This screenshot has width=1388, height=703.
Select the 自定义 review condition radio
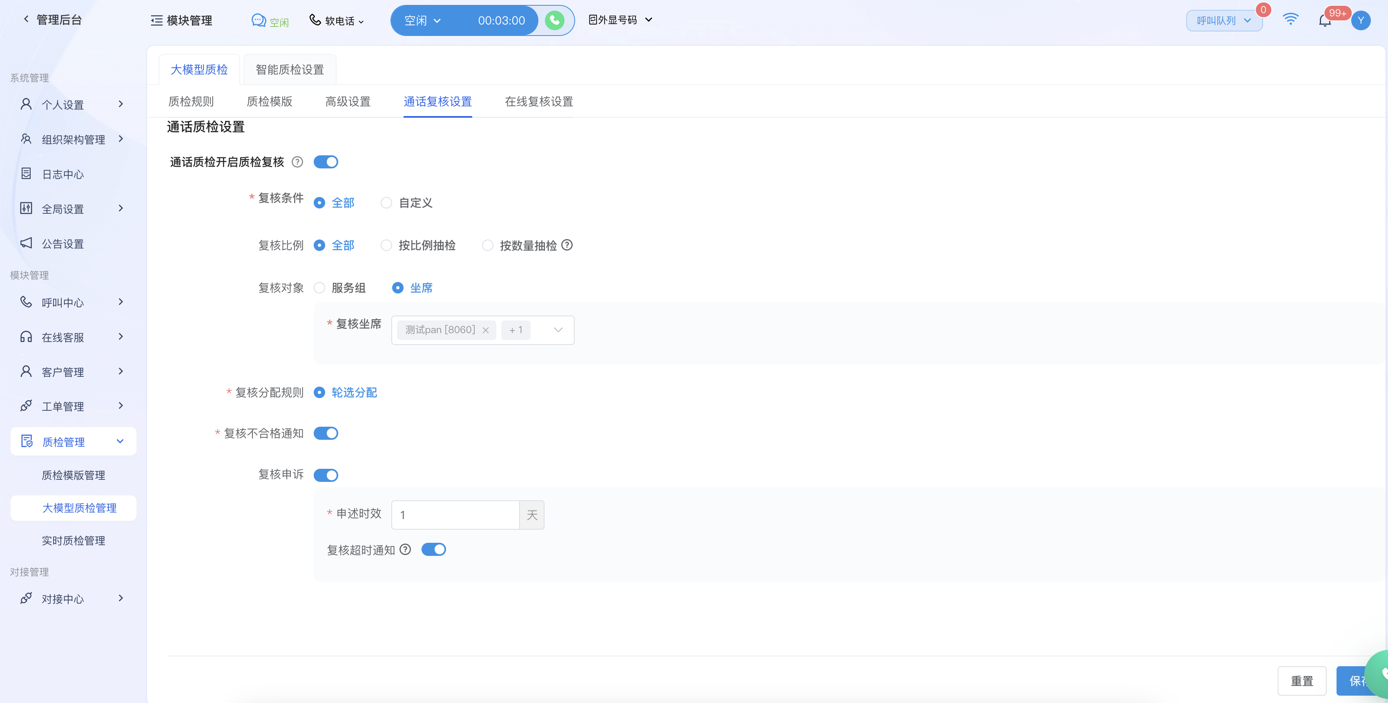386,203
